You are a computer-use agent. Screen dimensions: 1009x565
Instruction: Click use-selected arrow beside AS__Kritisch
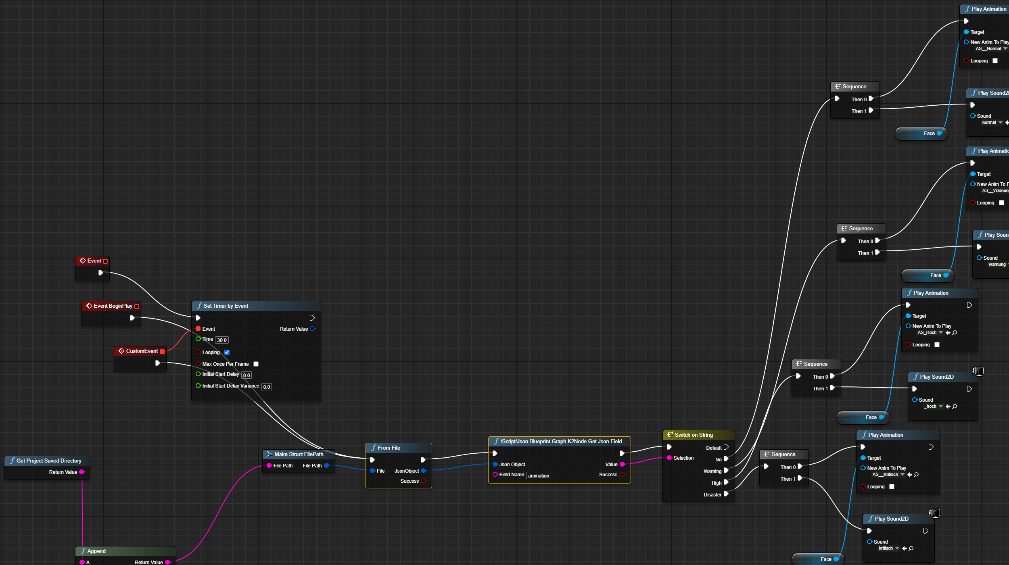point(910,475)
